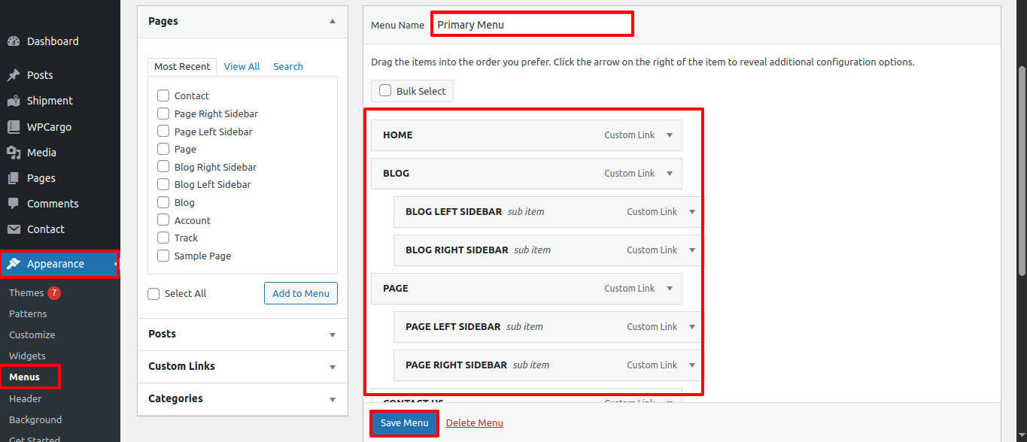Click the Shipment icon in sidebar
This screenshot has width=1027, height=442.
click(14, 101)
